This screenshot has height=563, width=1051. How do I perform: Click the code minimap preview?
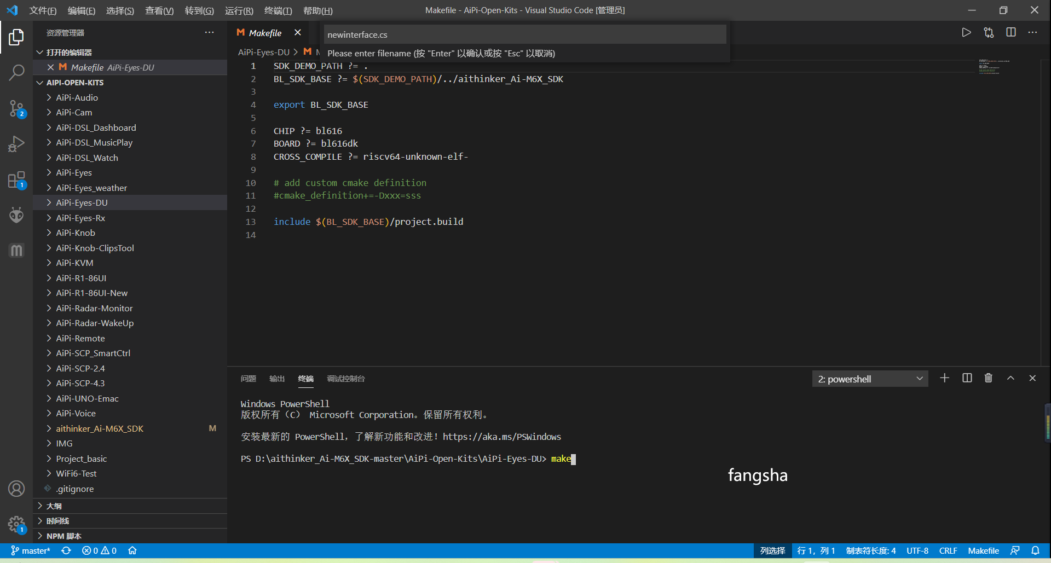[x=994, y=67]
